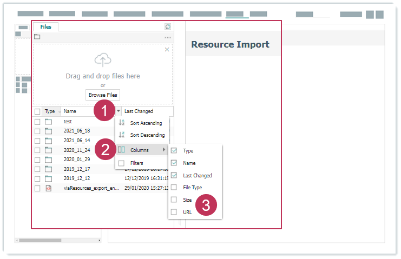The image size is (401, 259).
Task: Uncheck the Last Changed column checkbox
Action: [174, 175]
